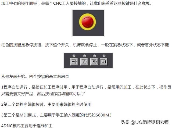The image size is (172, 128).
Task: Choose the MDI mode button
Action: (94, 62)
